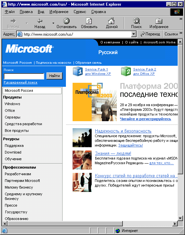The width and height of the screenshot is (185, 235).
Task: Click the Платформа 2003 banner image
Action: point(95,102)
